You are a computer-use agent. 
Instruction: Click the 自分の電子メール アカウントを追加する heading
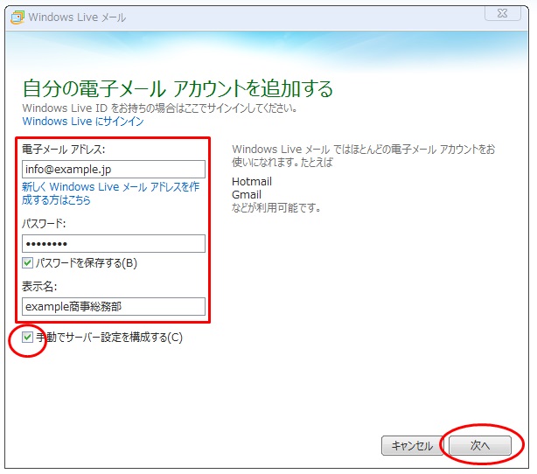[x=178, y=88]
